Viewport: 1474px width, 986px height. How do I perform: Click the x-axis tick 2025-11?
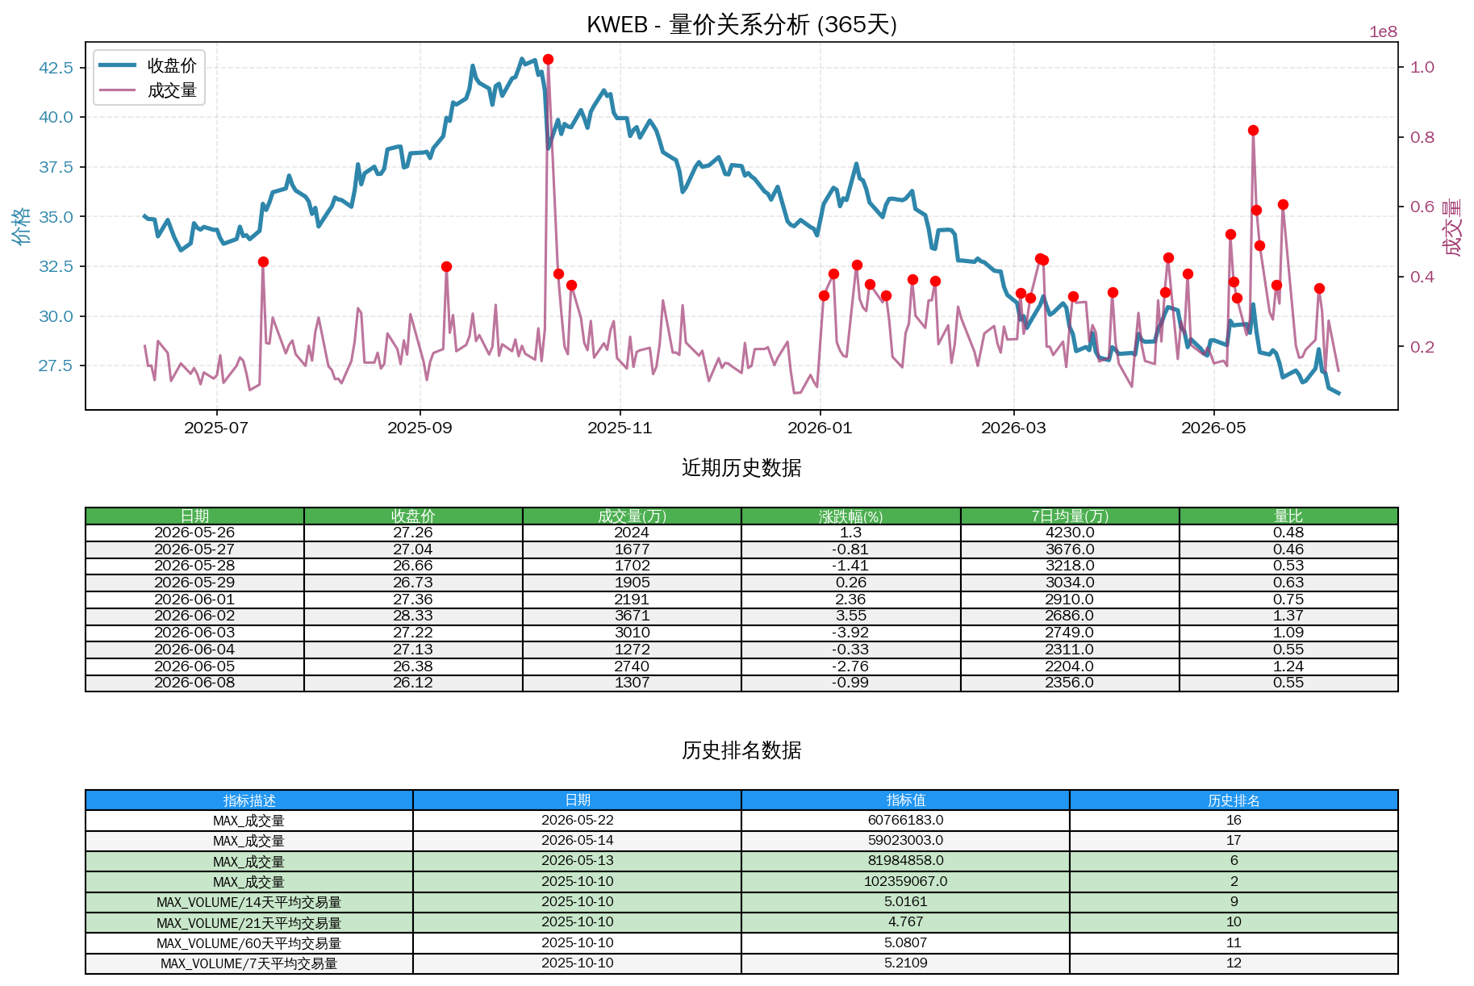point(620,428)
